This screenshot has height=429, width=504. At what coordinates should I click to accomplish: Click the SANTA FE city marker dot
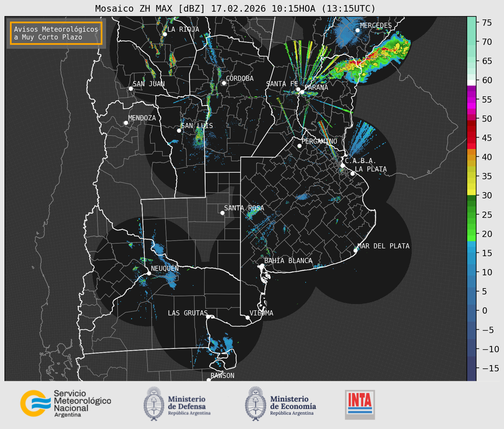pos(298,89)
